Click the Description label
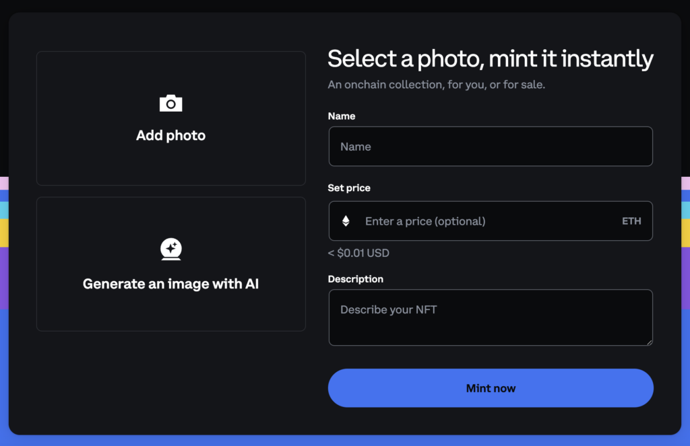This screenshot has width=690, height=446. (x=355, y=278)
